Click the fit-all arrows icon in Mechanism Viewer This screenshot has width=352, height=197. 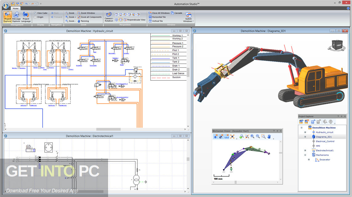coord(232,137)
